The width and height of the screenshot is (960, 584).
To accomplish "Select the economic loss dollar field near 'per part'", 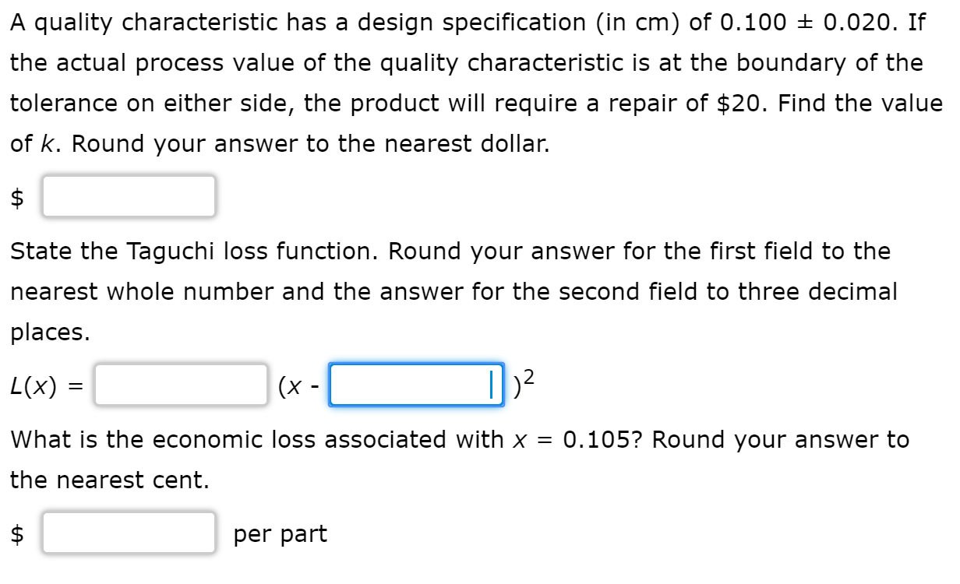I will tap(129, 533).
